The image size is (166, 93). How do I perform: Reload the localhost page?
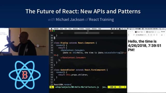point(134,35)
